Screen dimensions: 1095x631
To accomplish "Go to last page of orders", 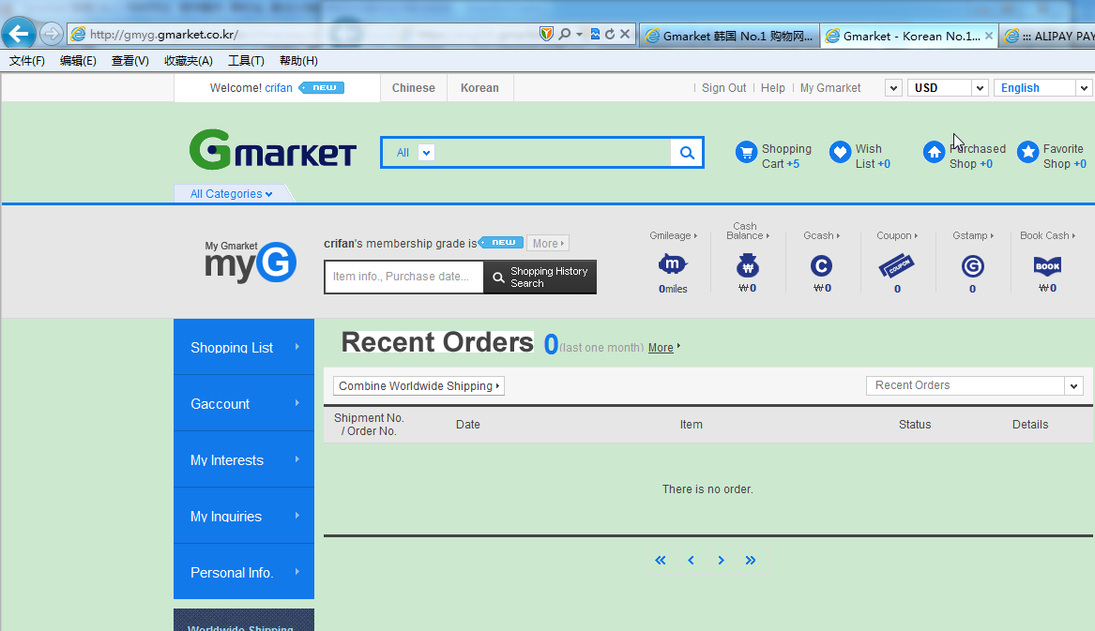I will coord(751,561).
